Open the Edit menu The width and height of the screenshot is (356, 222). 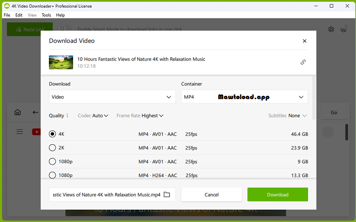[x=19, y=15]
